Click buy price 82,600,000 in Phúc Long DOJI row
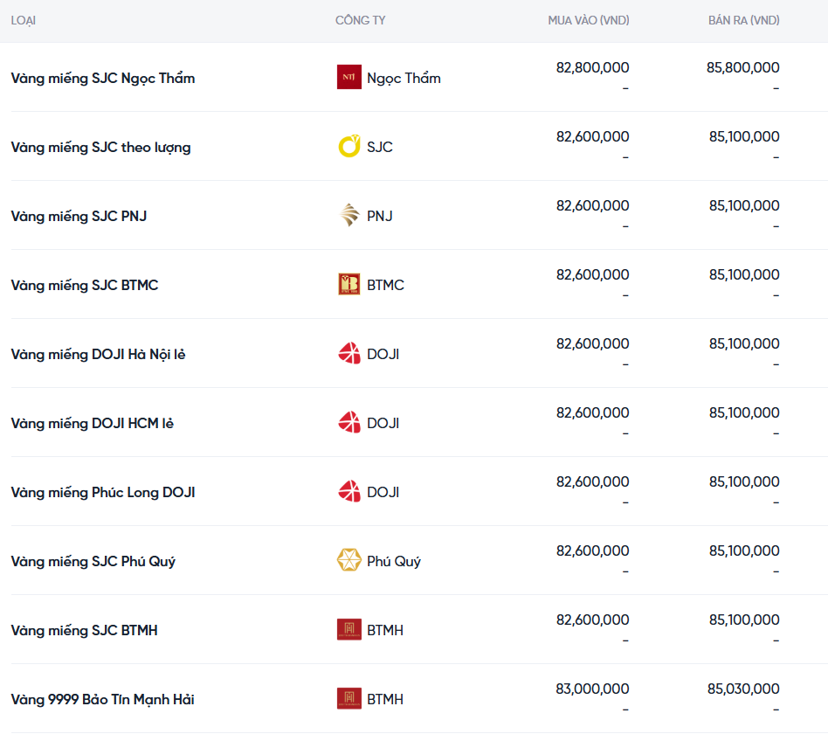Screen dimensions: 828x734 tap(592, 482)
